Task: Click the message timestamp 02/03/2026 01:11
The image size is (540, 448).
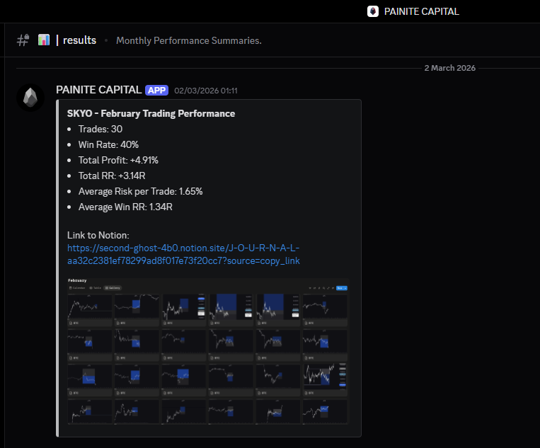Action: (206, 91)
